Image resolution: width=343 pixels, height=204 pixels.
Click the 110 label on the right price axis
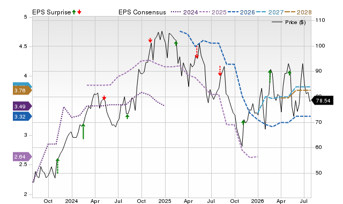(x=320, y=20)
